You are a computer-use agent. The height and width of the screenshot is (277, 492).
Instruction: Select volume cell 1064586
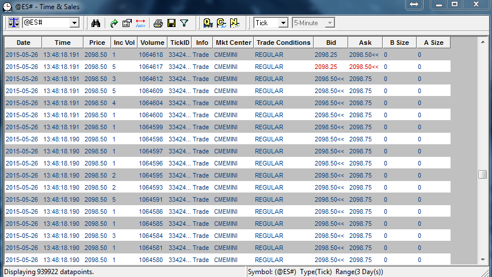click(151, 211)
